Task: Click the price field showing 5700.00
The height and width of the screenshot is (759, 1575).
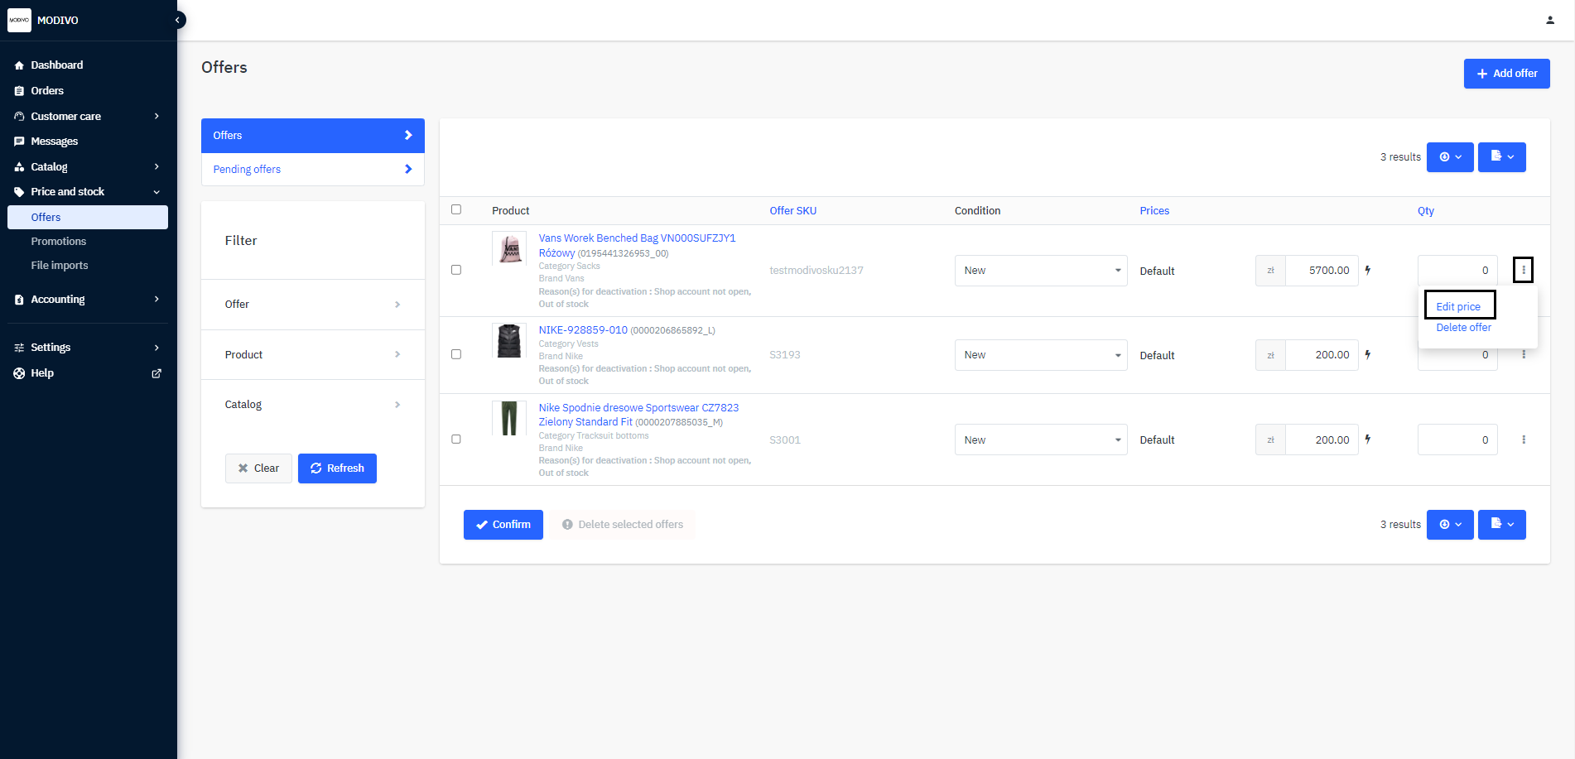Action: (x=1322, y=271)
